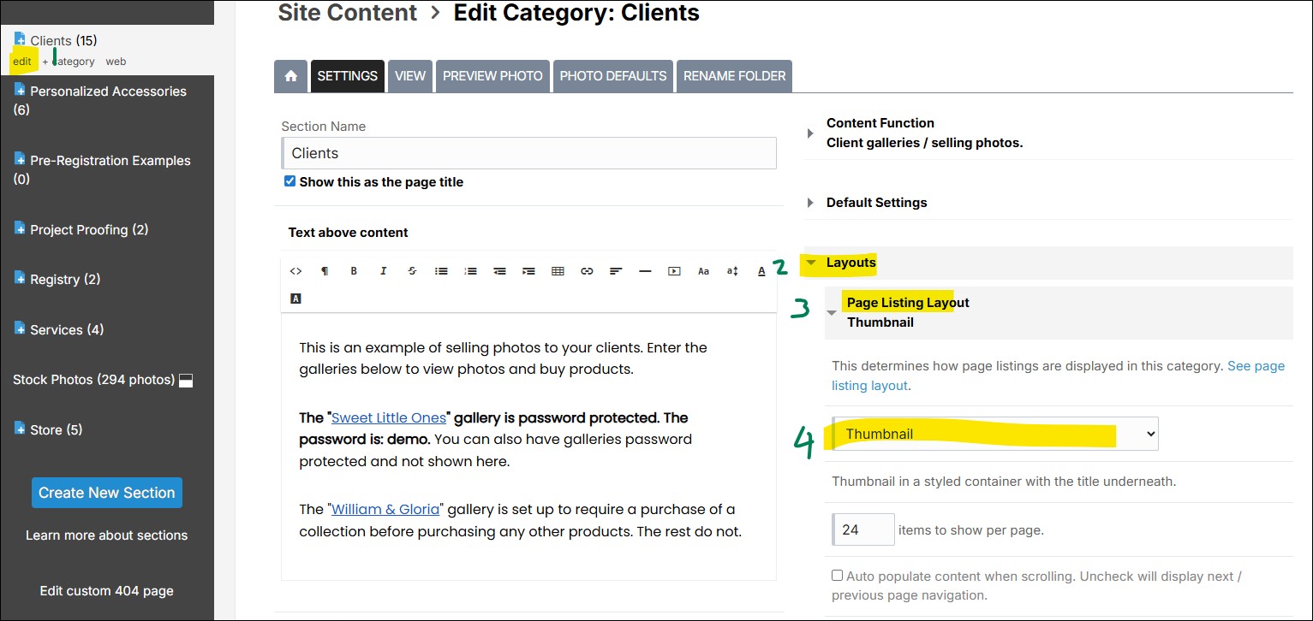1313x621 pixels.
Task: Switch to the Photo Defaults tab
Action: 612,76
